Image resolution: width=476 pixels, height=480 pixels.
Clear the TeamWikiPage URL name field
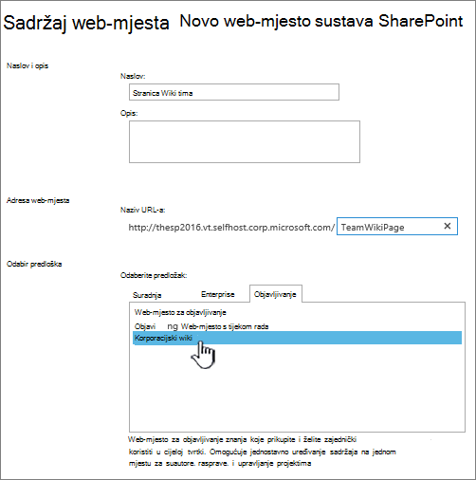[447, 226]
